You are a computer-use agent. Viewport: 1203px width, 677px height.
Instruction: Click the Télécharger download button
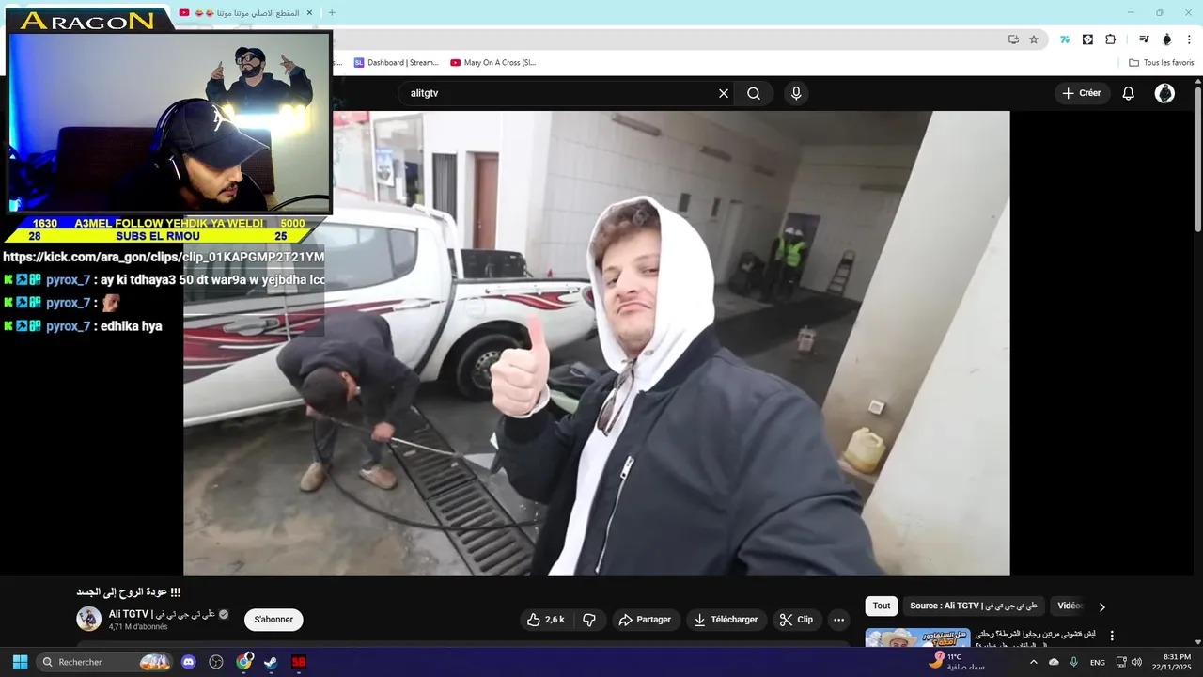click(726, 620)
